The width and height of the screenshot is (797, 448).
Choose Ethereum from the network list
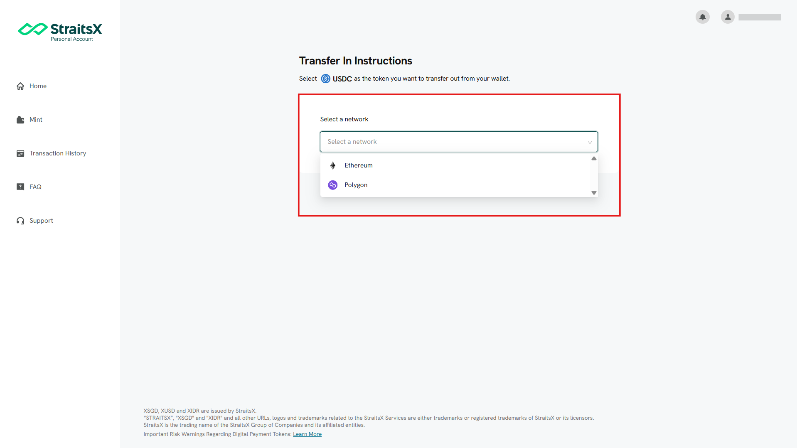(455, 165)
